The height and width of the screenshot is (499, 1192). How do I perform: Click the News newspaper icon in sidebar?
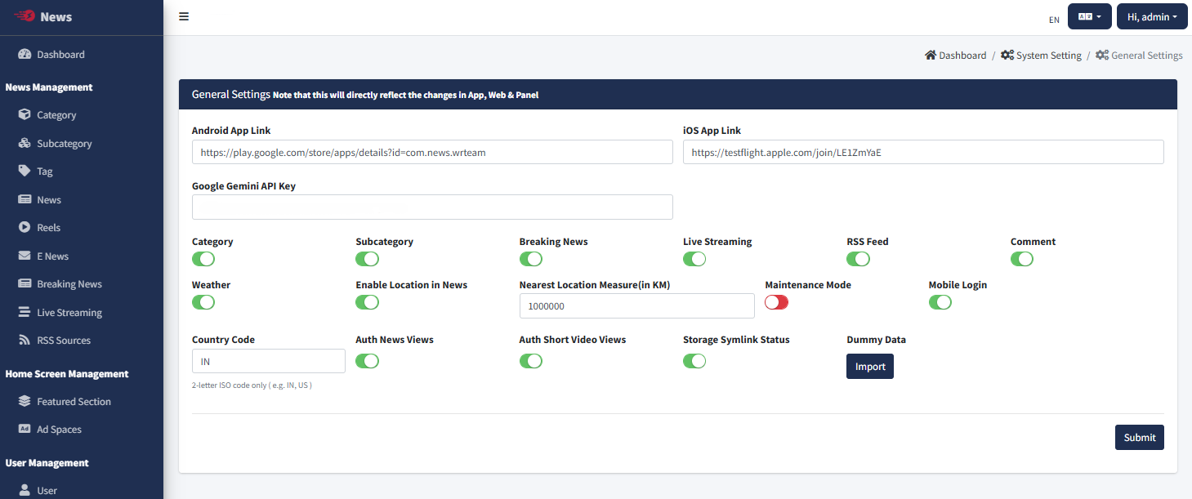pos(25,199)
